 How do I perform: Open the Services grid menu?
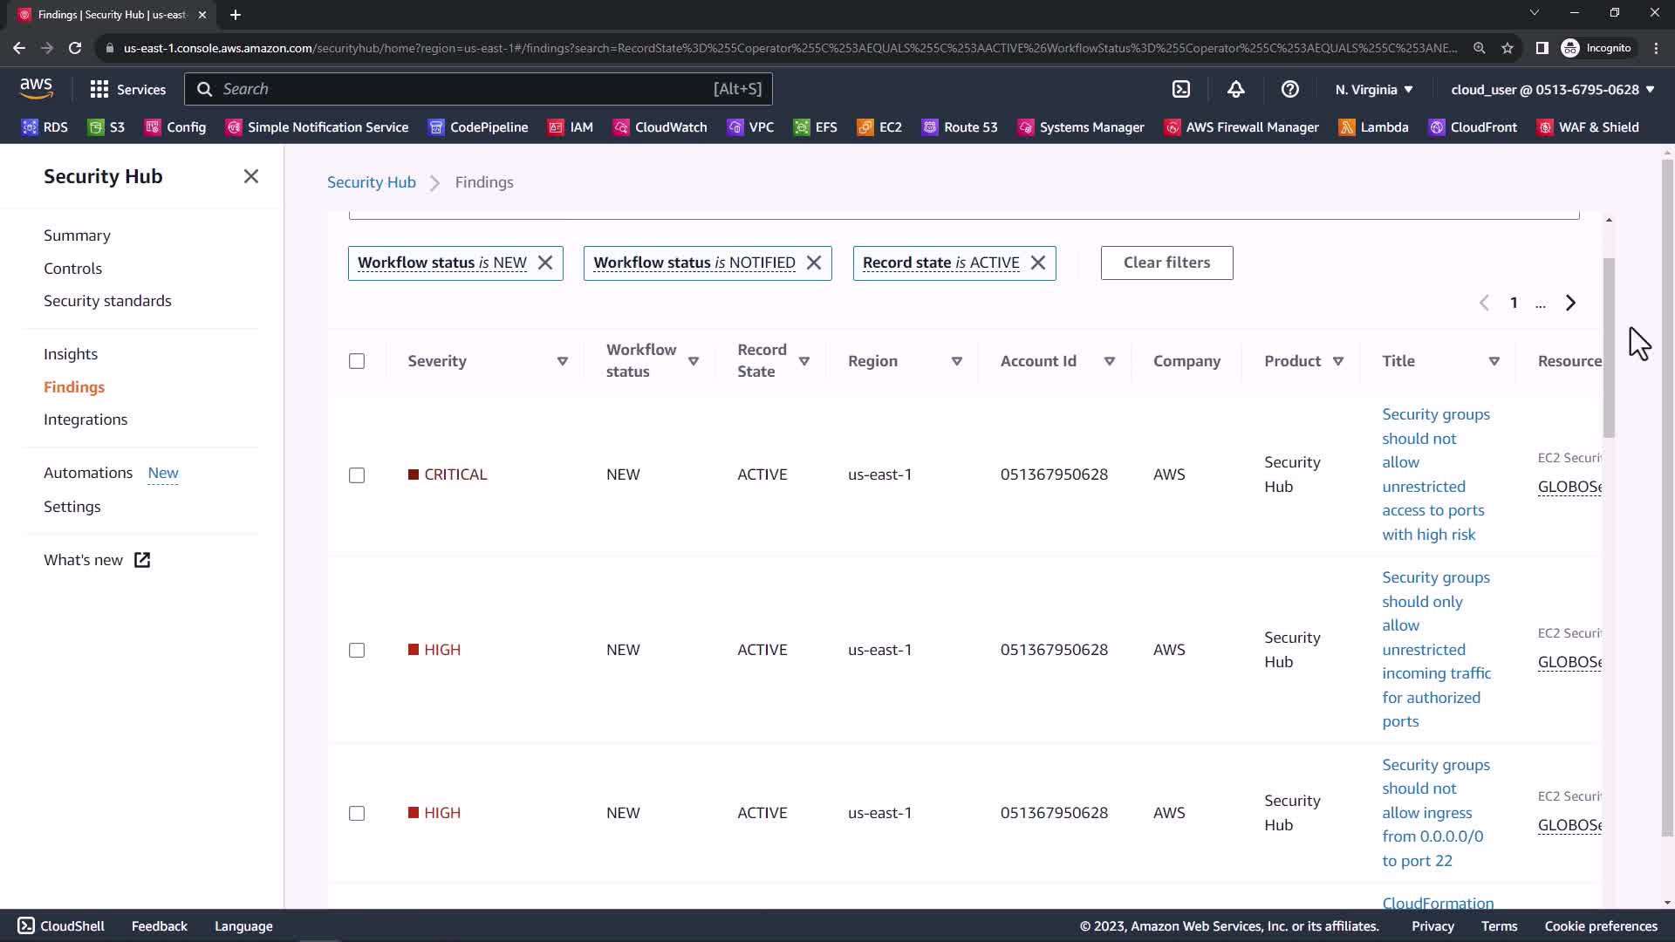click(127, 89)
